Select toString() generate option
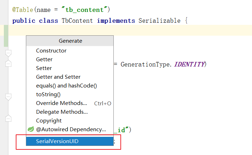 coord(70,94)
